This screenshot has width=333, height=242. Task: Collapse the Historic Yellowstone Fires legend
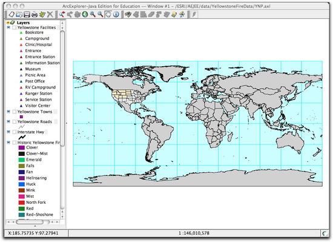coord(8,143)
